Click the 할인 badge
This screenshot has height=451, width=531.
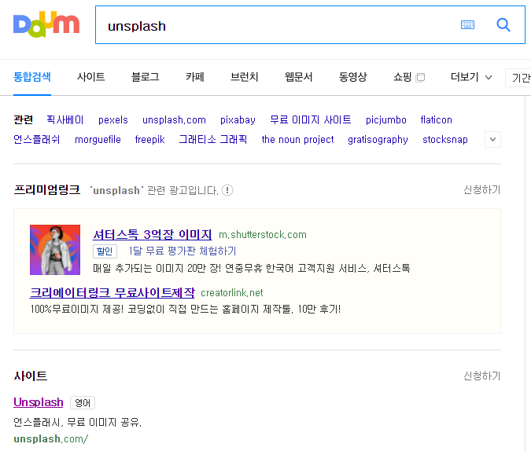click(105, 251)
